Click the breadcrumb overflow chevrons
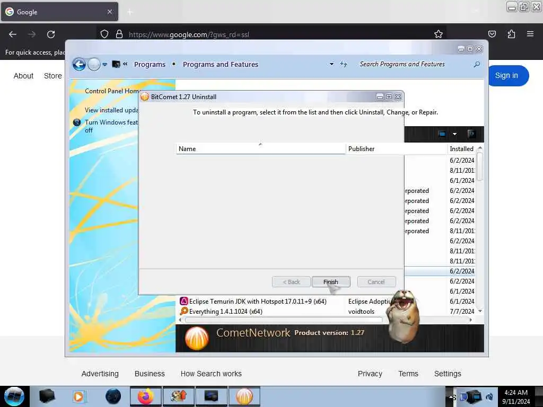Viewport: 543px width, 407px height. tap(125, 64)
